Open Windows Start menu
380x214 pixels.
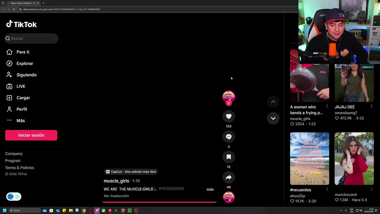click(4, 210)
